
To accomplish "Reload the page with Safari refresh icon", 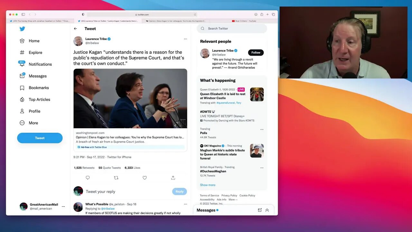I will click(x=195, y=15).
